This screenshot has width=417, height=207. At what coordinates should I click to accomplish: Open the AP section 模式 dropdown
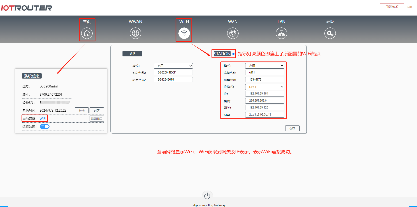(173, 66)
